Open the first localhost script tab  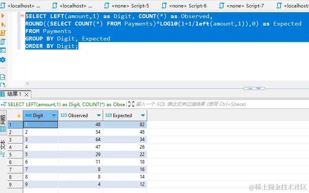[20, 6]
